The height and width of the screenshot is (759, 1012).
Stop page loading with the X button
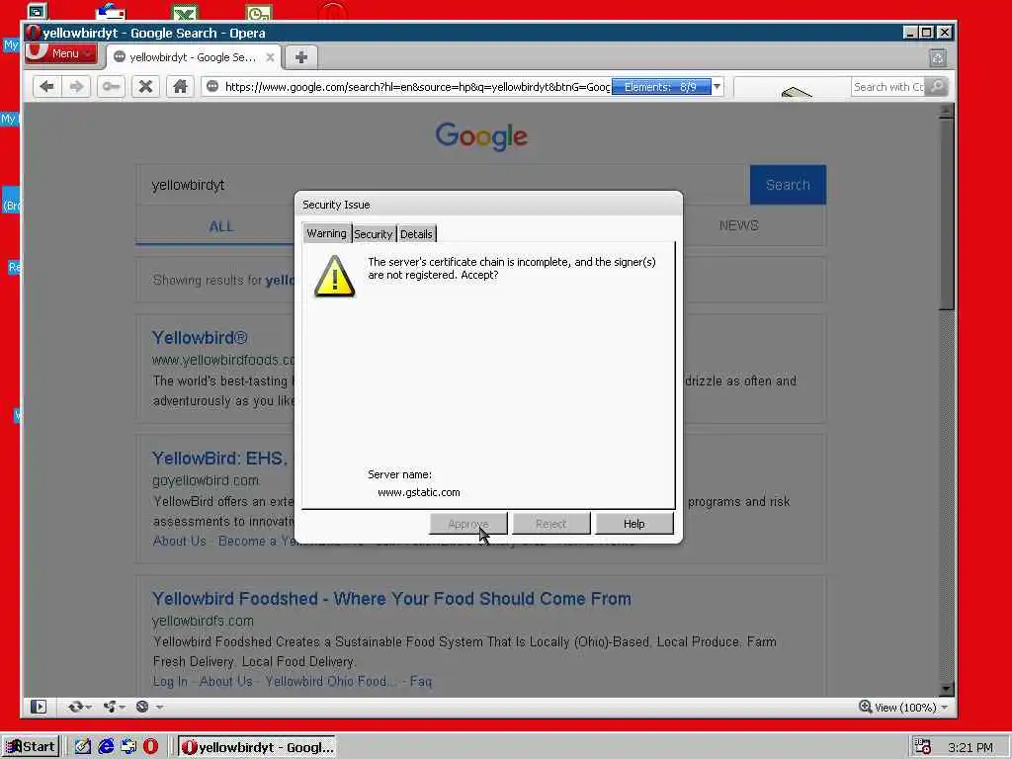coord(145,87)
